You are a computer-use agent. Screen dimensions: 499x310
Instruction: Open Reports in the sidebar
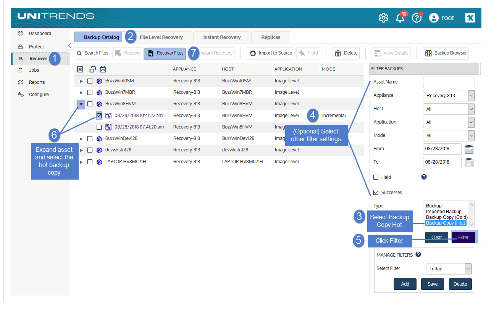point(37,82)
